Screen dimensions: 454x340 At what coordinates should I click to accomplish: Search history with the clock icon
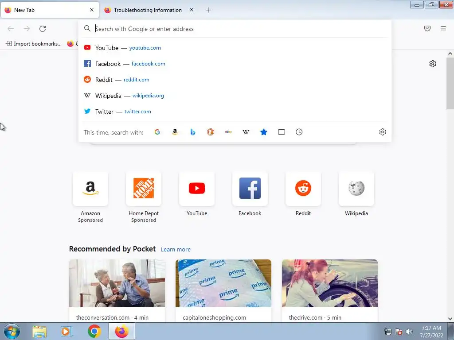(x=299, y=132)
